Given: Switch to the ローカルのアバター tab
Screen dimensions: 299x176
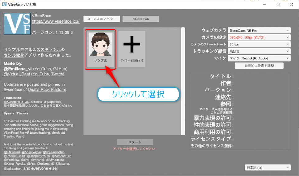Looking at the screenshot, I should tap(102, 19).
